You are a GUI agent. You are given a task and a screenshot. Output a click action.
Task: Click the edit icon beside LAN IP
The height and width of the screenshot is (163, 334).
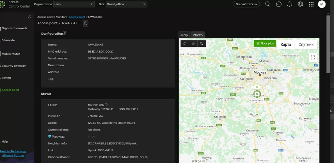tap(107, 105)
